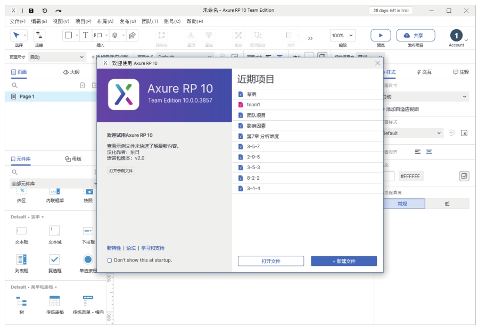Choose the 传统表格 table widget
Viewport: 478px width, 327px height.
[x=55, y=303]
